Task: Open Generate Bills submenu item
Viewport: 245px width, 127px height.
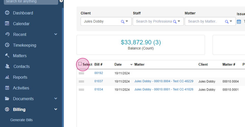Action: coord(21,120)
